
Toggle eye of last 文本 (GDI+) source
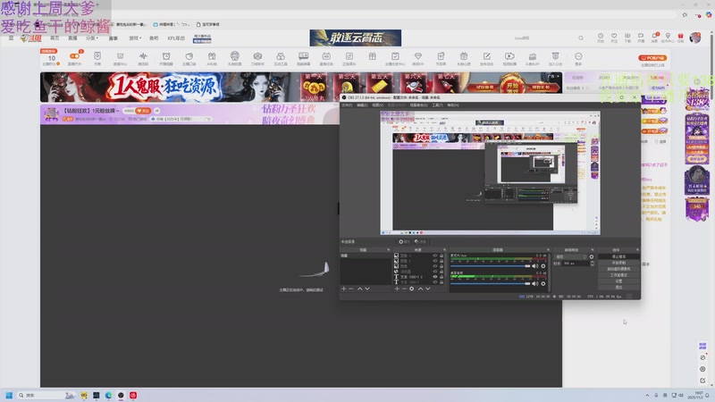[435, 282]
